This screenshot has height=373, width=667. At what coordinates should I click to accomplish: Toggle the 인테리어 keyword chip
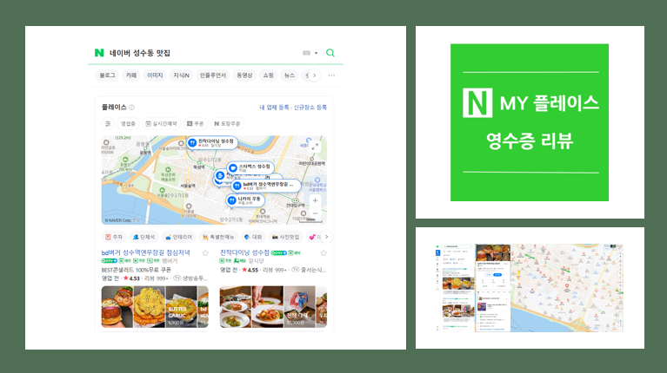point(178,237)
